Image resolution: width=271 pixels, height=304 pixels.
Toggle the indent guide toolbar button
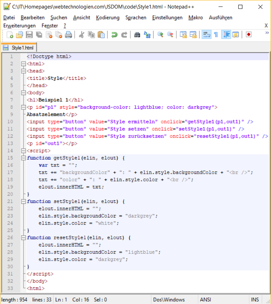tap(226, 35)
